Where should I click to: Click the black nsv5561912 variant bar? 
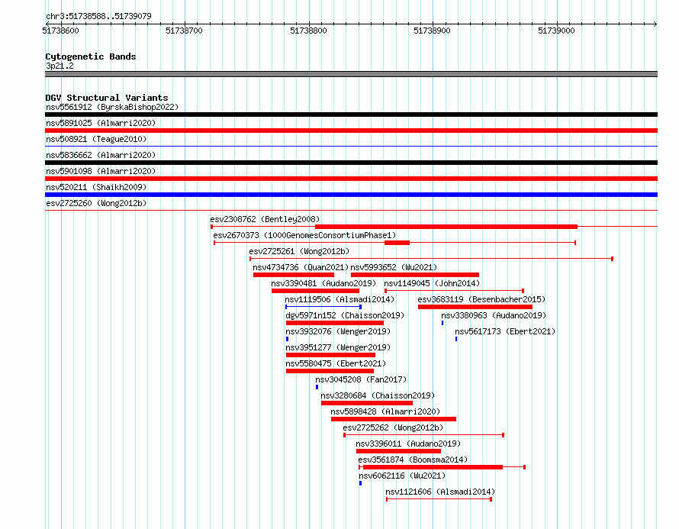tap(351, 115)
